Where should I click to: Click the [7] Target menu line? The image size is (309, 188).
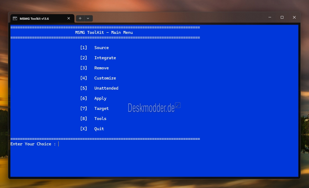click(94, 109)
